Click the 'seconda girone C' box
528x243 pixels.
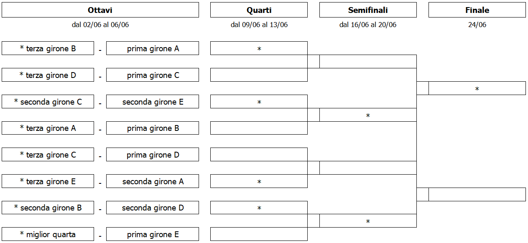point(48,102)
